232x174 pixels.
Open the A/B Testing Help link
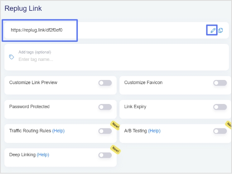(x=154, y=131)
